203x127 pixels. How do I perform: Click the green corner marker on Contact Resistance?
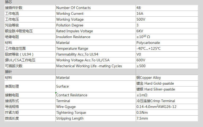56,93
